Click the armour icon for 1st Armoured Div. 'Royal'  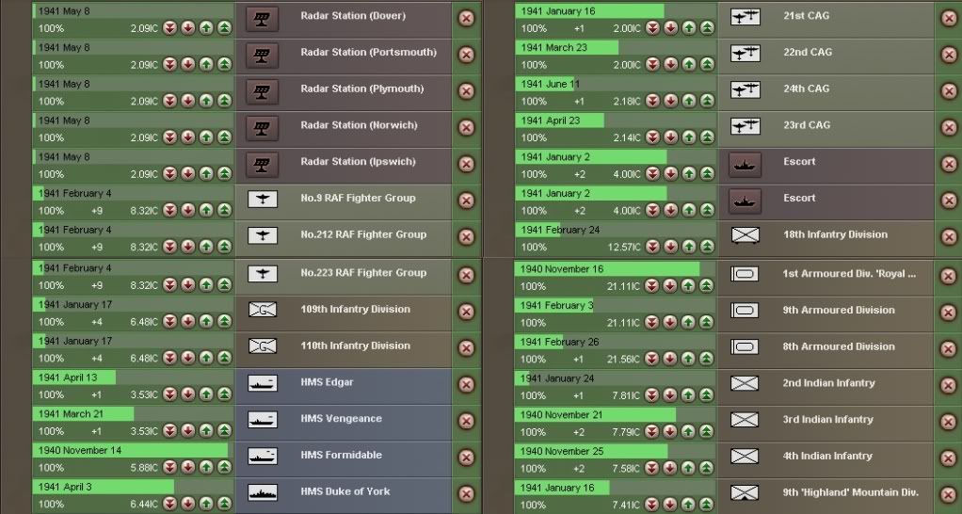point(745,274)
